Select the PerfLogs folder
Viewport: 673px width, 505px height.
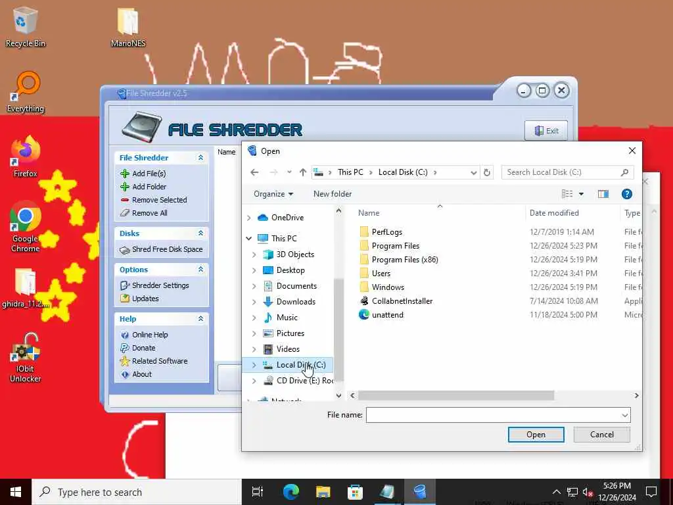(386, 232)
